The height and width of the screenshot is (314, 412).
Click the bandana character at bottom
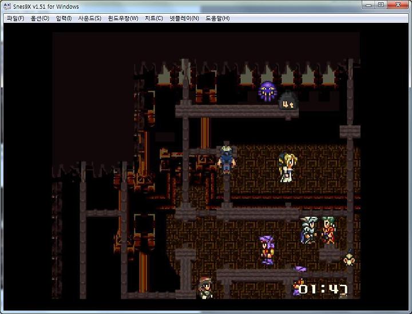[205, 288]
